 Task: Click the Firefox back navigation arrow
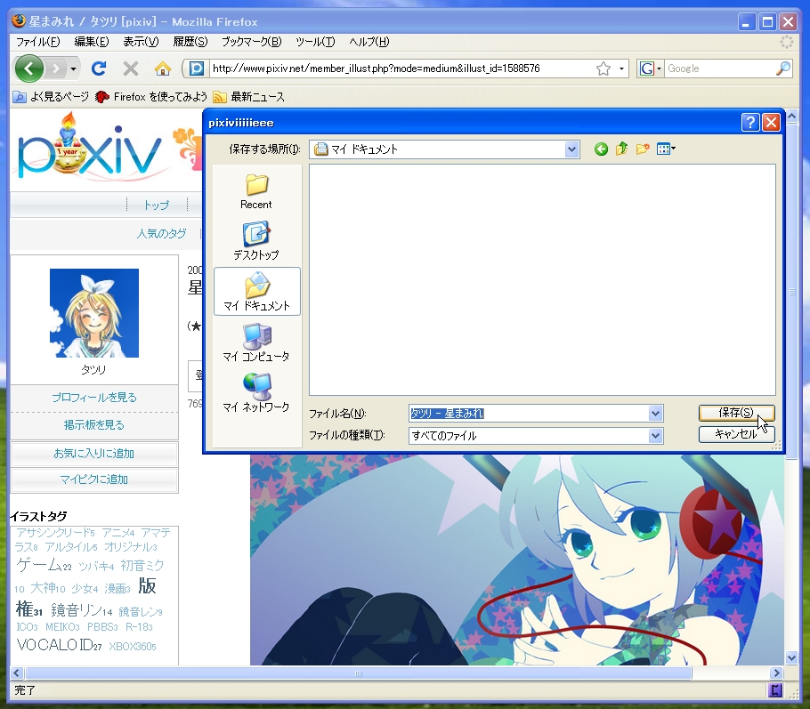(x=28, y=68)
